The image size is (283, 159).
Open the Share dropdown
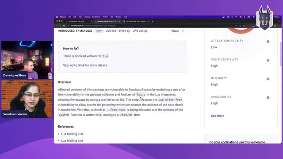[x=177, y=31]
